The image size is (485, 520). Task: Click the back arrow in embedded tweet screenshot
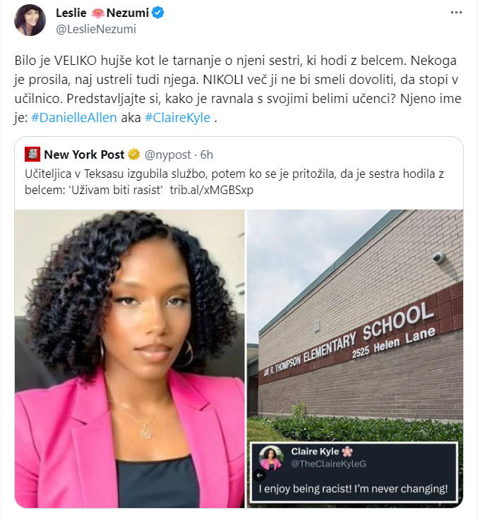pos(259,476)
